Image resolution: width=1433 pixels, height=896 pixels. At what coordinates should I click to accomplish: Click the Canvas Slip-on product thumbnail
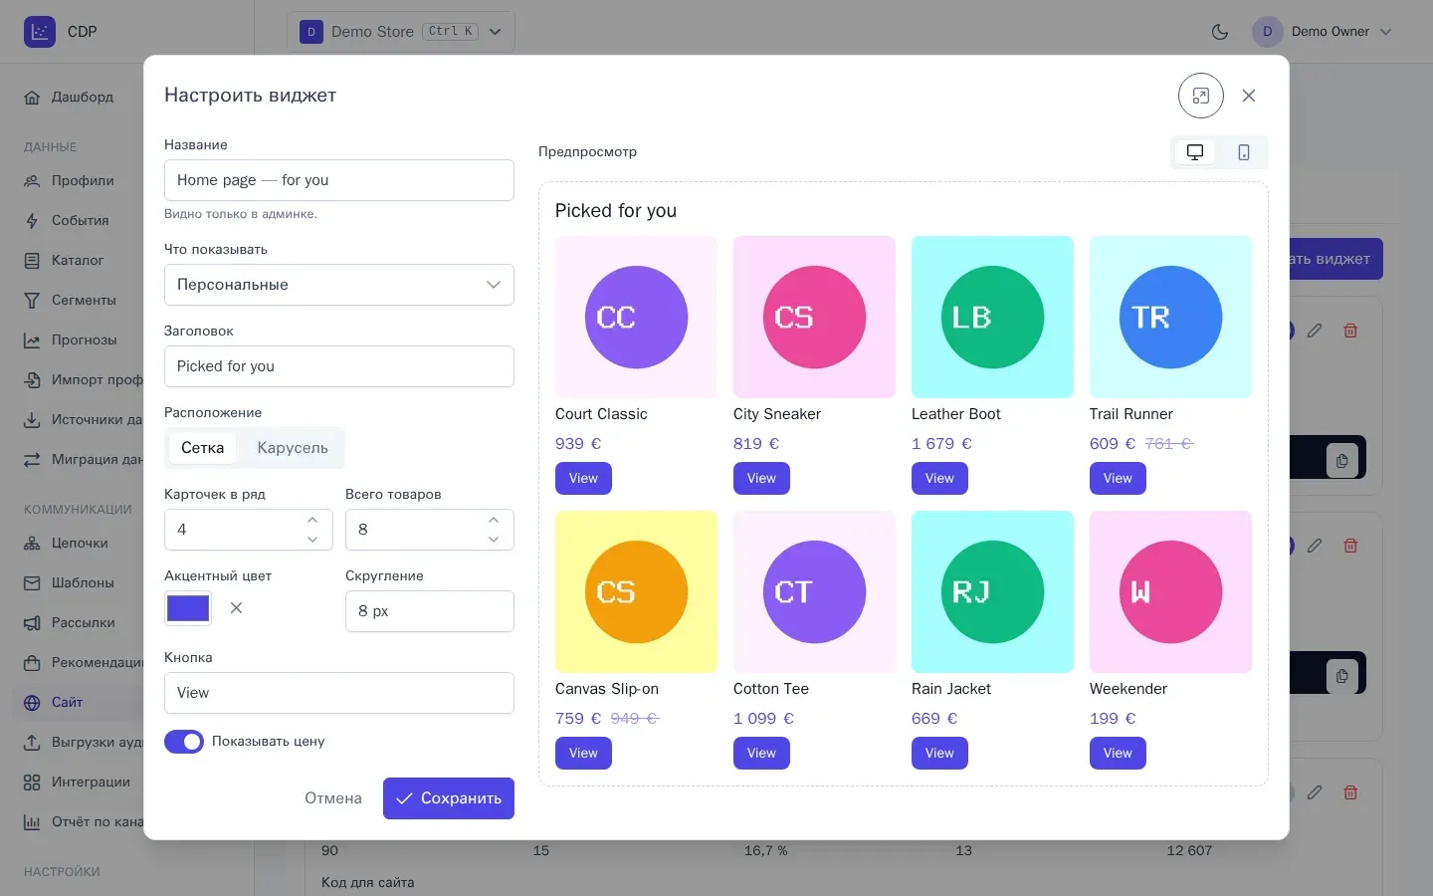point(636,591)
